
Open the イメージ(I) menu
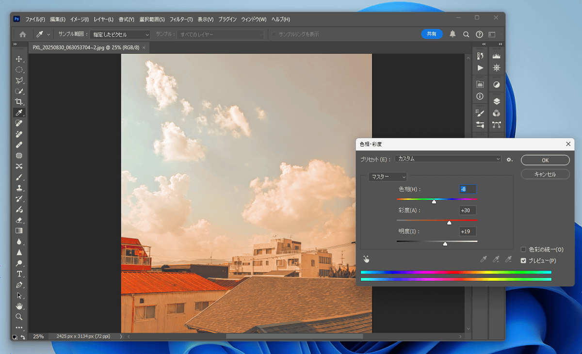click(80, 19)
